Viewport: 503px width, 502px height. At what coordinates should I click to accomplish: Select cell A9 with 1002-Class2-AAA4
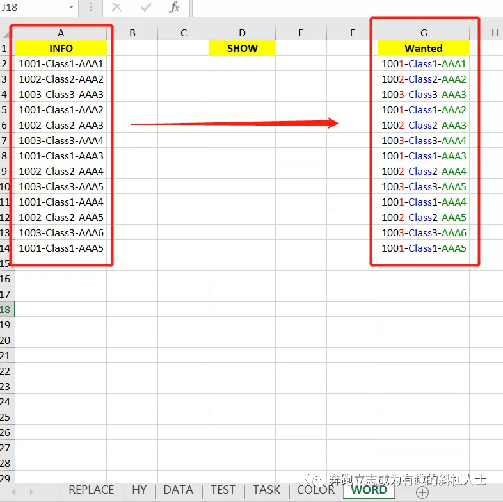pyautogui.click(x=61, y=172)
